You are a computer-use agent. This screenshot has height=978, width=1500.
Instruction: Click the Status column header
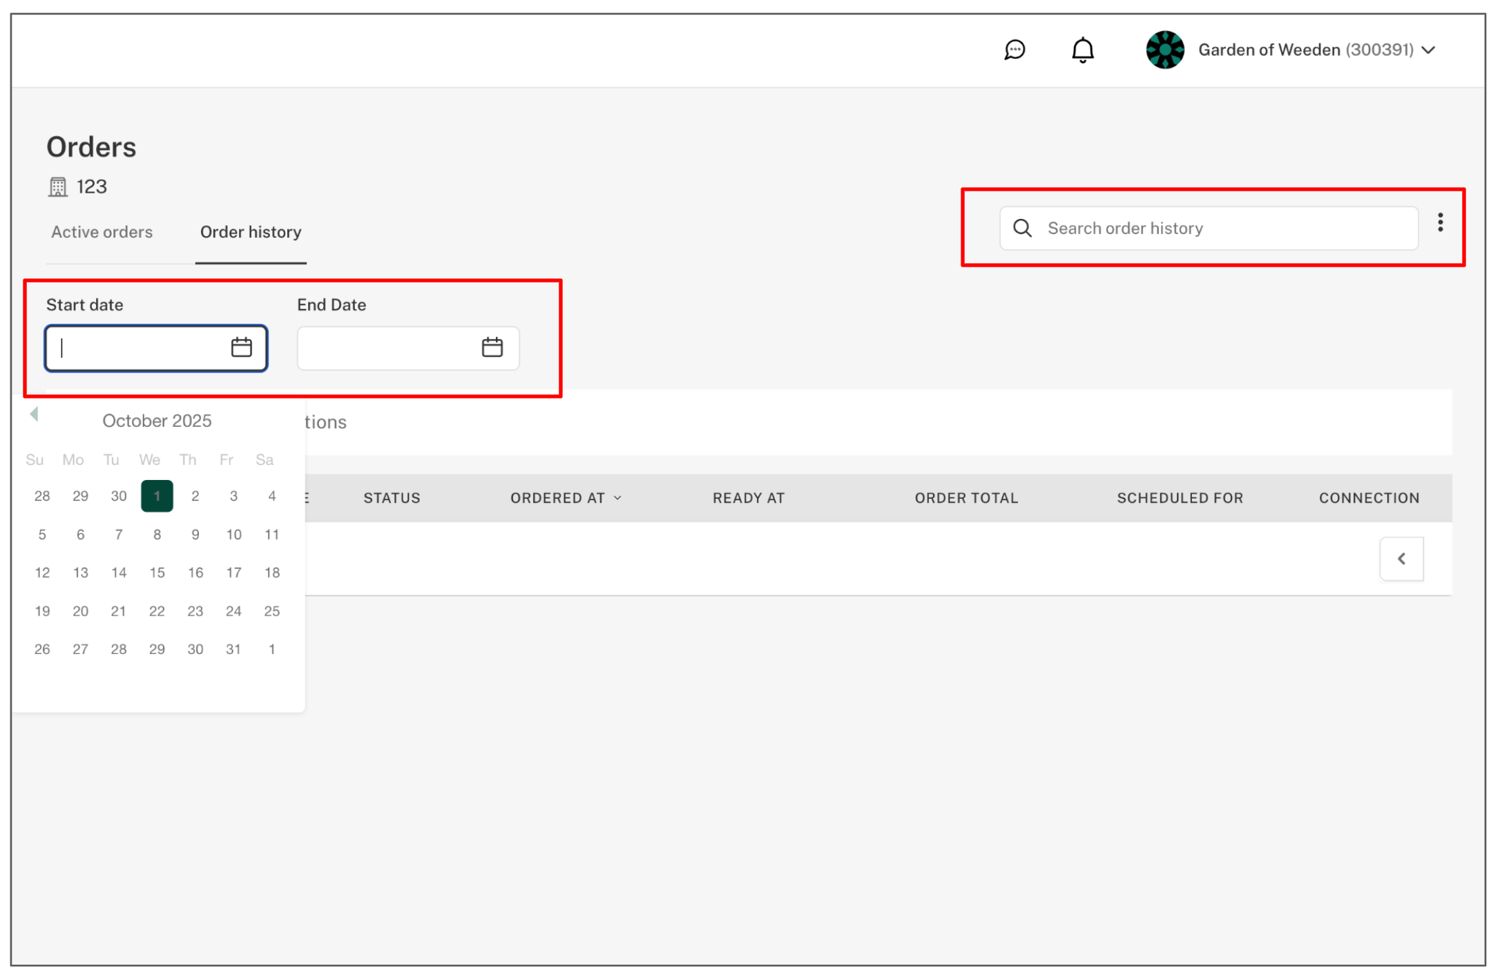(392, 498)
